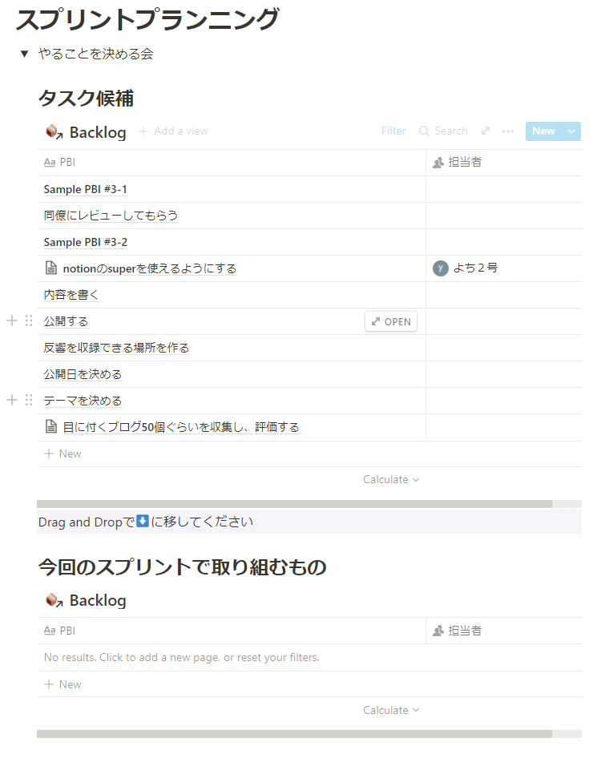Click Add a view

coord(174,131)
